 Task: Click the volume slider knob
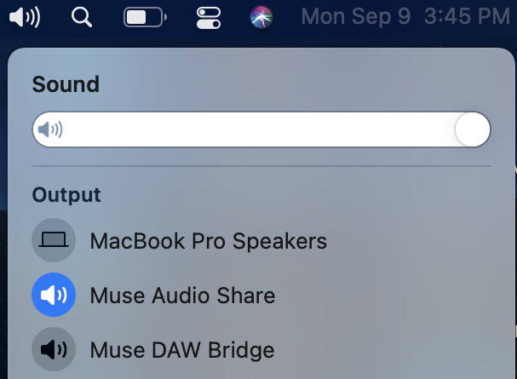click(472, 129)
